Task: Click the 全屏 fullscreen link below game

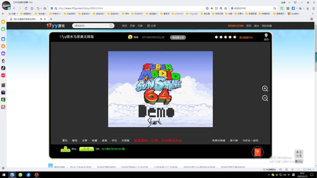Action: coord(85,140)
